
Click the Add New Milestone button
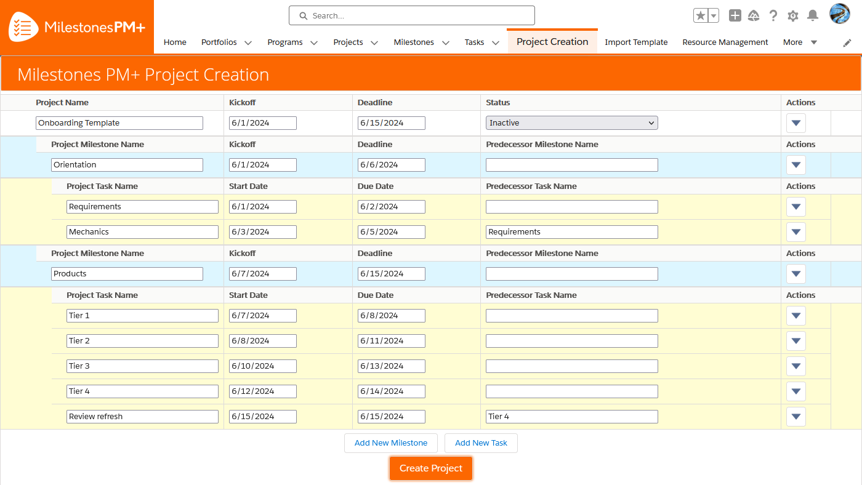[x=391, y=443]
